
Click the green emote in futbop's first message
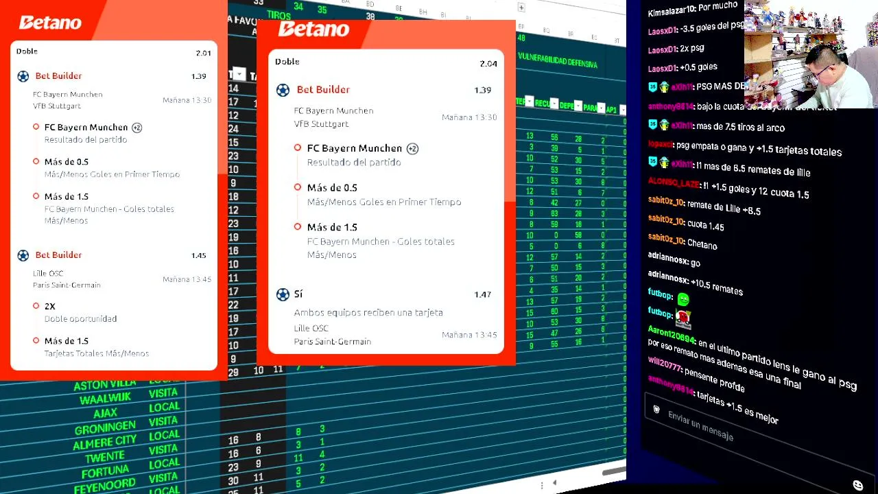pos(683,299)
